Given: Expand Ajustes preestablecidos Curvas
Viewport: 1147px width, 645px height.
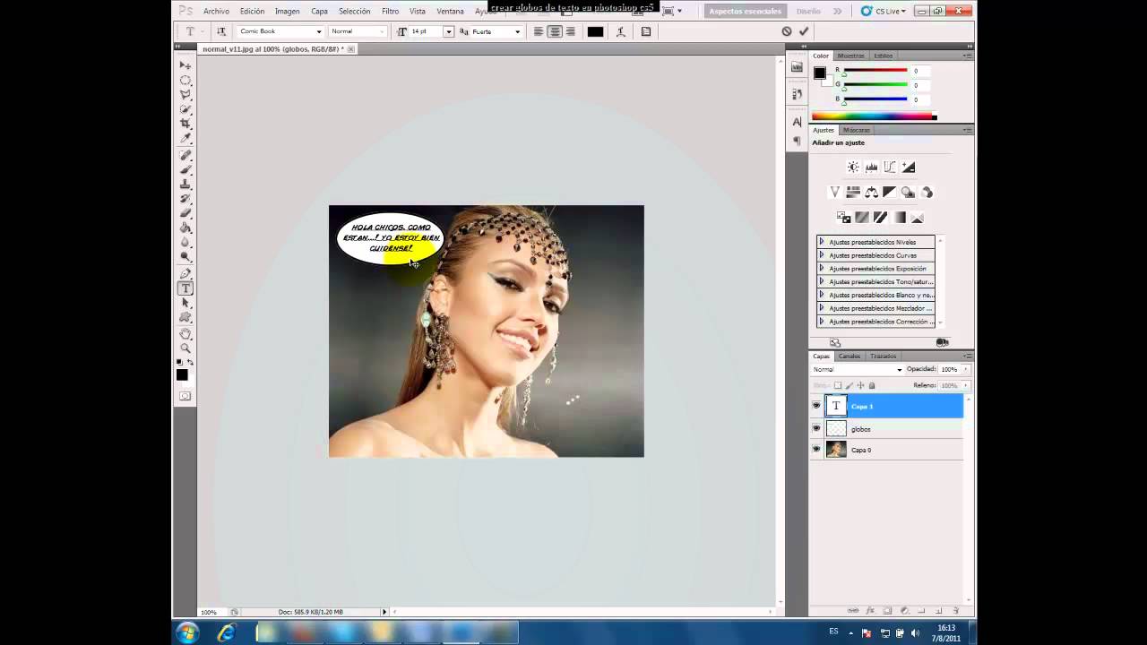Looking at the screenshot, I should point(822,255).
